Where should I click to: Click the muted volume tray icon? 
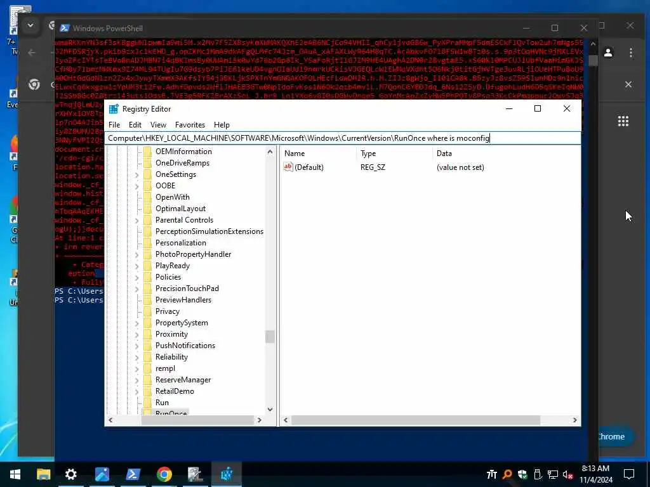click(x=568, y=474)
